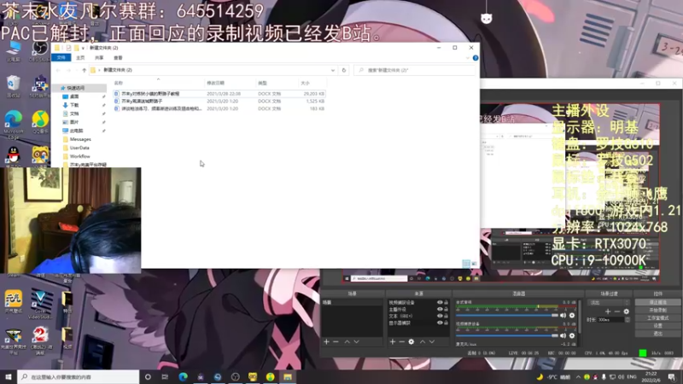
Task: Sort files by 修改日期 column header
Action: pyautogui.click(x=230, y=83)
